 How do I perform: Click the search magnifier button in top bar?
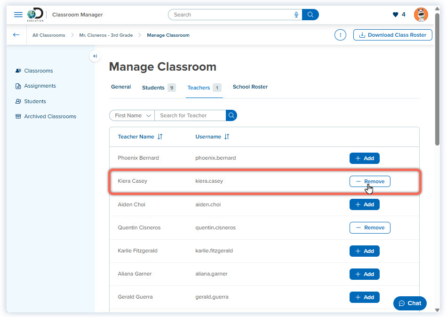[311, 15]
